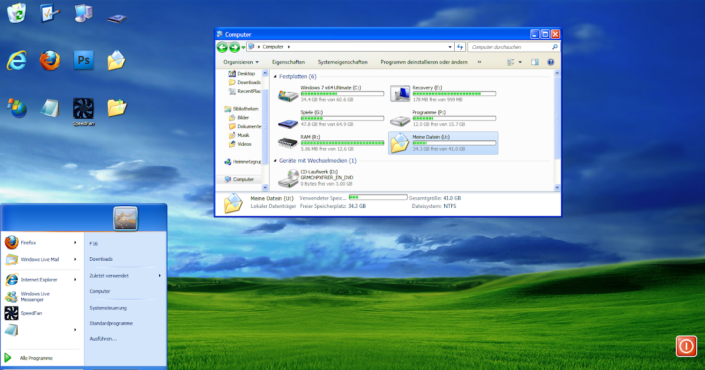
Task: Click the Forward arrow in Computer window
Action: 234,47
